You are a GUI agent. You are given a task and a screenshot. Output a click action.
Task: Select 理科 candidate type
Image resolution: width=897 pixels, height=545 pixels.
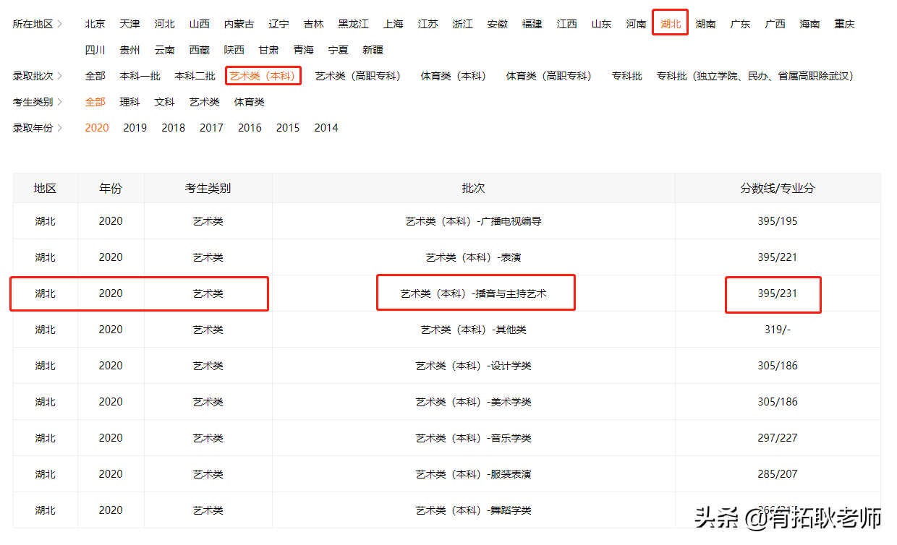pos(130,101)
